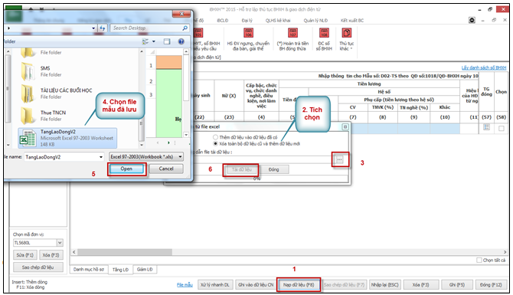Open the Thủ tục khác icon
Image resolution: width=513 pixels, height=295 pixels.
click(347, 33)
